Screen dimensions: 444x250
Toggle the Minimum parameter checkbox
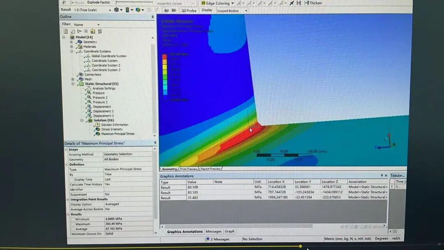pyautogui.click(x=73, y=219)
